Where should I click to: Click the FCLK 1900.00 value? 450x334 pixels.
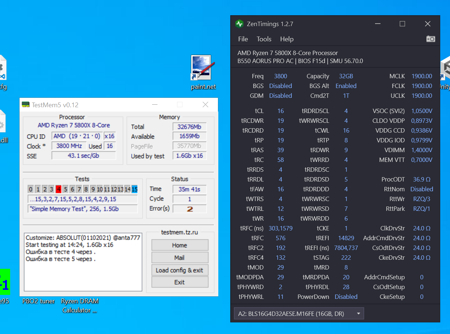coord(422,86)
